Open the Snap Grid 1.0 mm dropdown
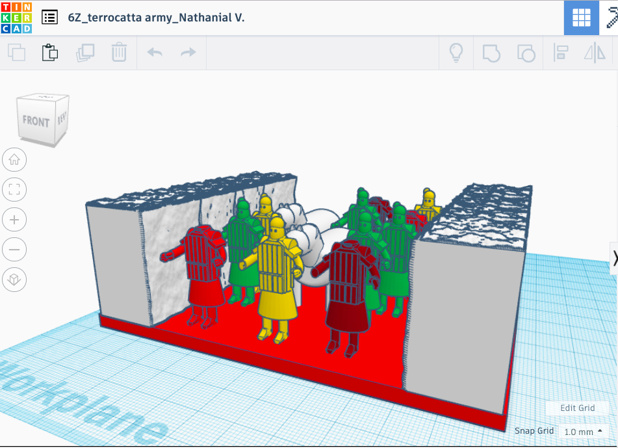The height and width of the screenshot is (448, 618). [x=583, y=432]
